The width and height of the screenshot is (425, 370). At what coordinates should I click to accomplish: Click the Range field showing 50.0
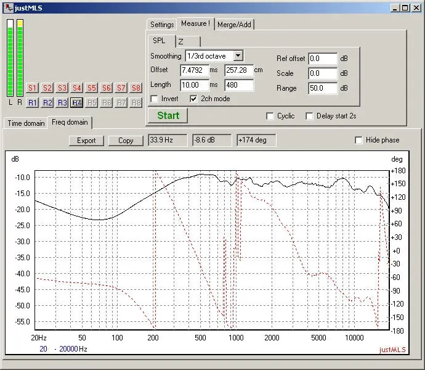(x=323, y=88)
